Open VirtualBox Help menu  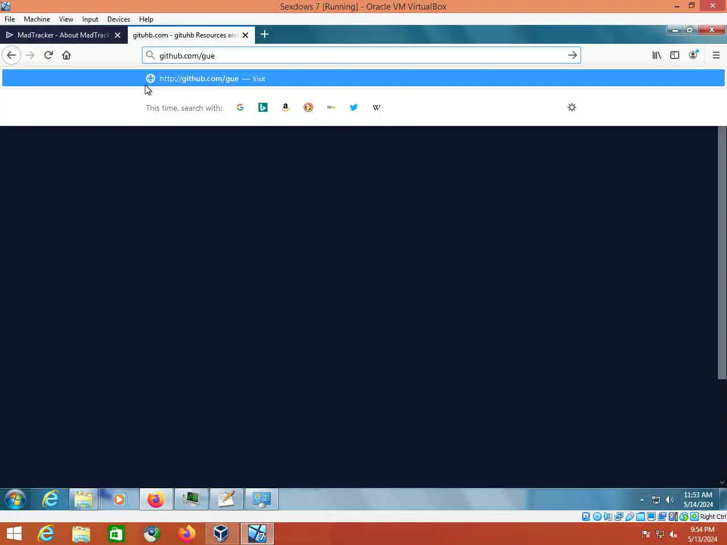146,19
